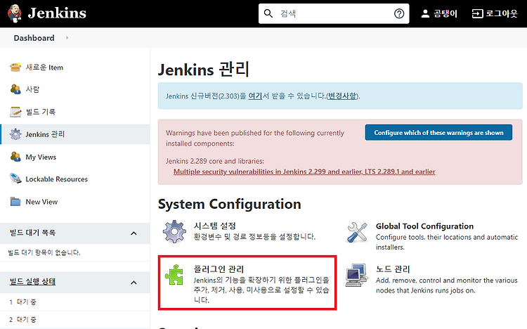
Task: Click the green puzzle 플러그인 관리 icon
Action: click(x=174, y=274)
